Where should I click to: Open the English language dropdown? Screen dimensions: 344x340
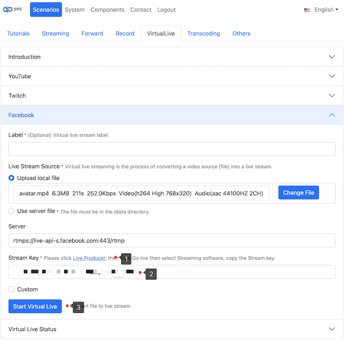326,10
